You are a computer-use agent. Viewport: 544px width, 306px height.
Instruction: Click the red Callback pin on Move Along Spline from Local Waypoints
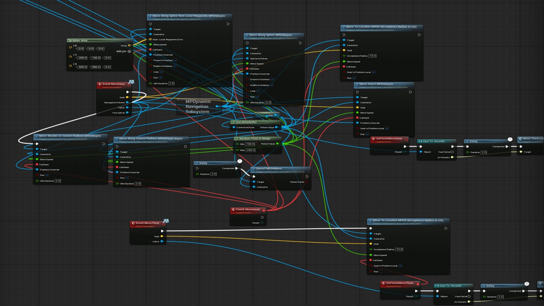pos(150,50)
